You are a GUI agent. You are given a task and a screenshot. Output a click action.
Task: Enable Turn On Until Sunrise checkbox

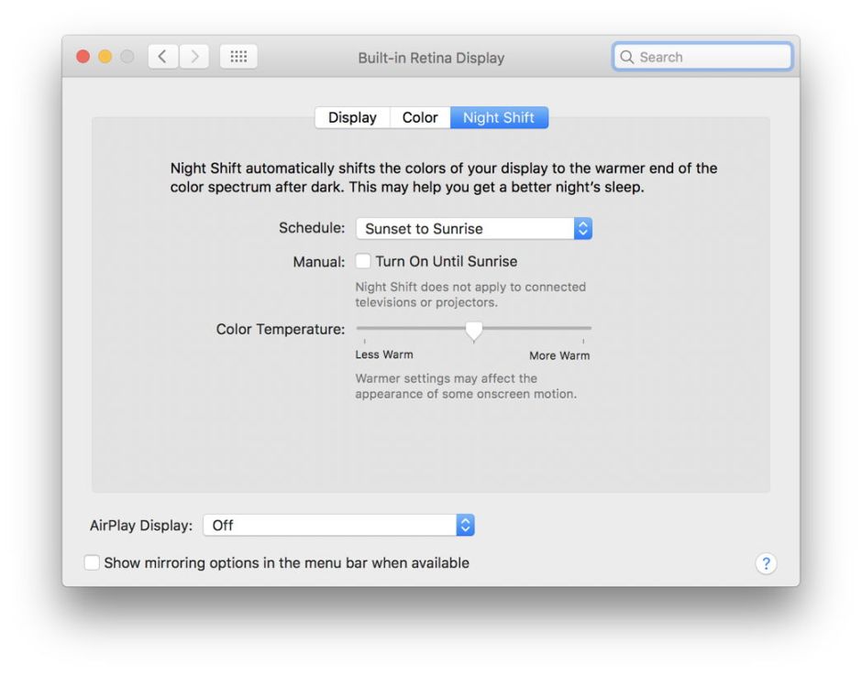coord(363,261)
